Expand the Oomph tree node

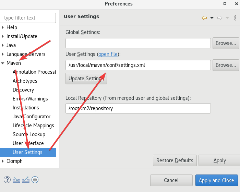tap(3, 161)
